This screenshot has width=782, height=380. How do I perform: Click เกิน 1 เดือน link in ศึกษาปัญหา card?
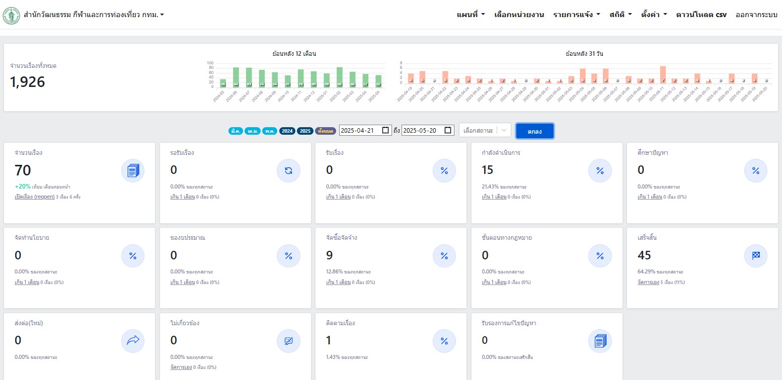pyautogui.click(x=650, y=197)
